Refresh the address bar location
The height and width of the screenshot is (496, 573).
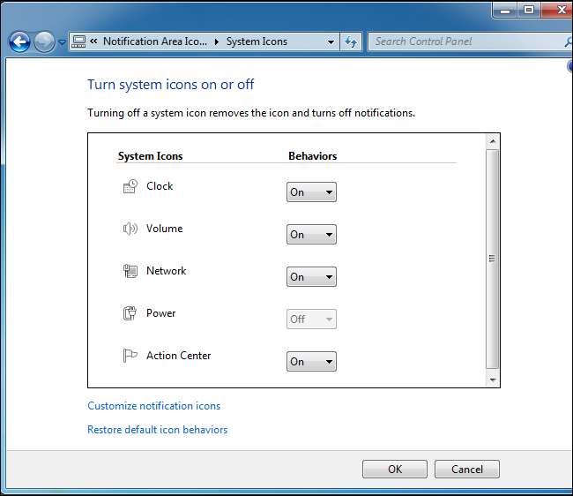pyautogui.click(x=351, y=41)
